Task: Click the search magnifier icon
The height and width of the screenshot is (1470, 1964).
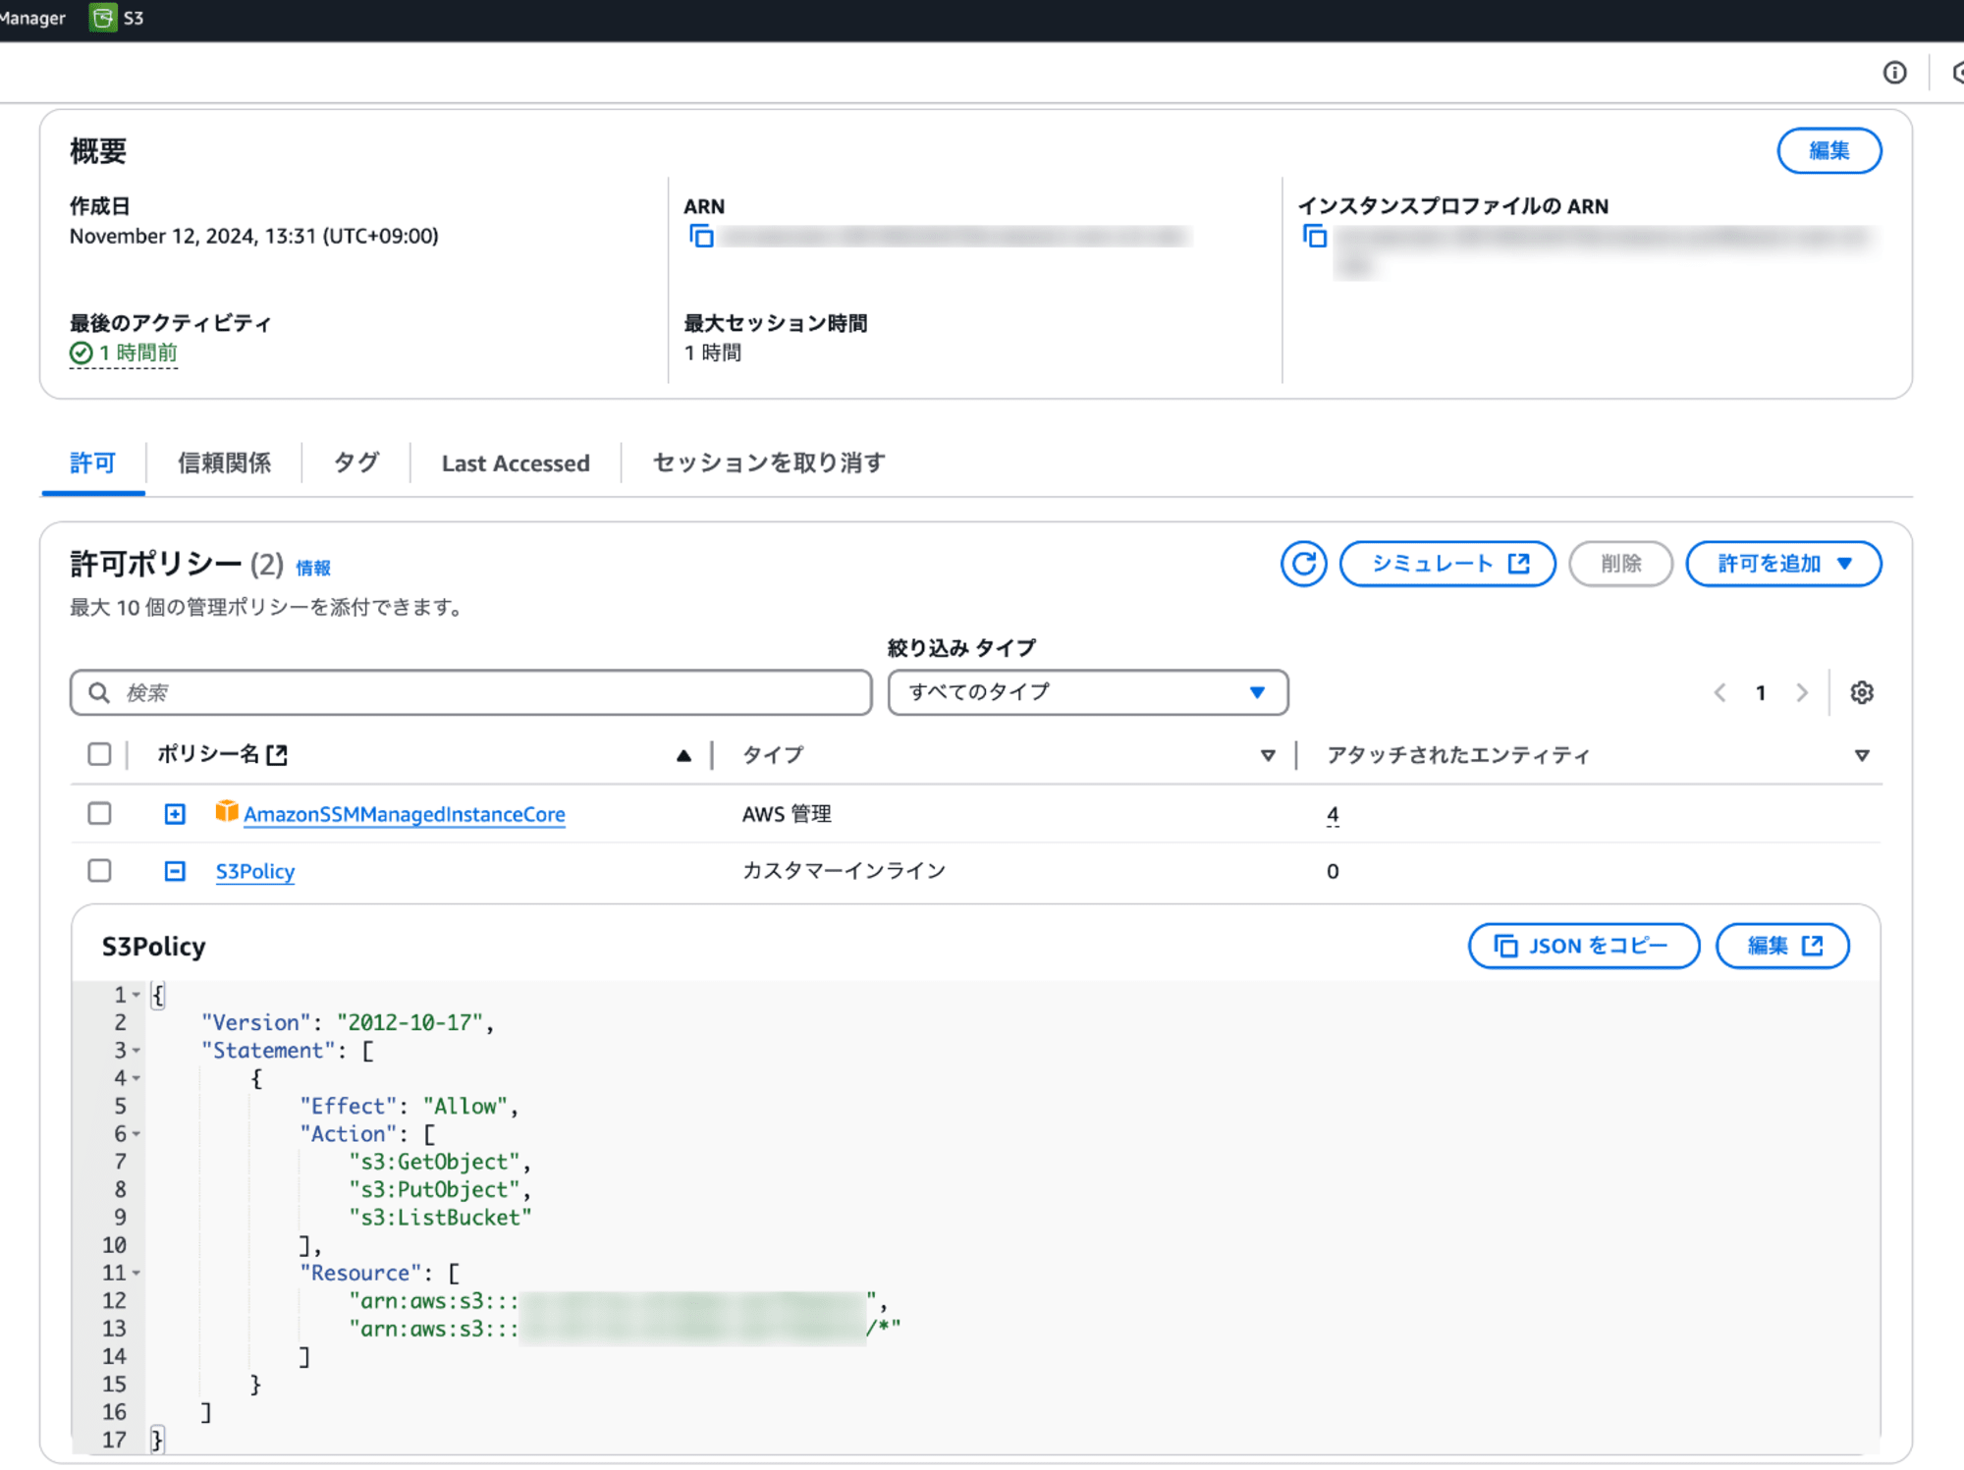Action: [99, 693]
